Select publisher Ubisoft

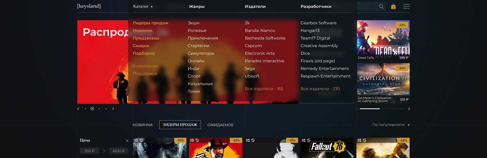[x=252, y=76]
